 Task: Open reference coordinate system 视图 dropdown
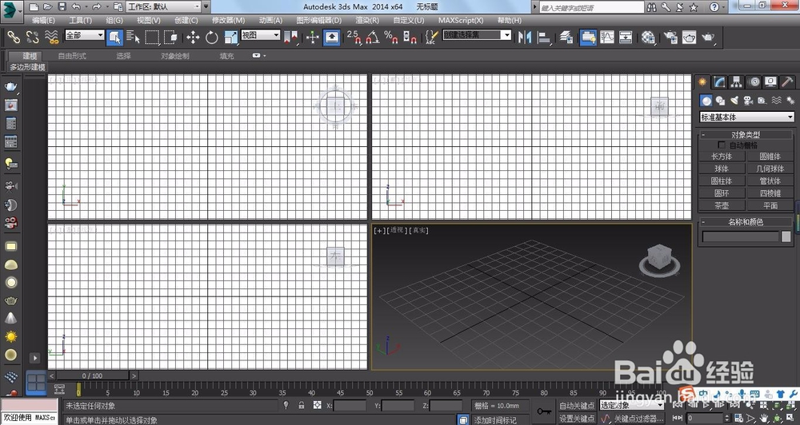pyautogui.click(x=261, y=35)
